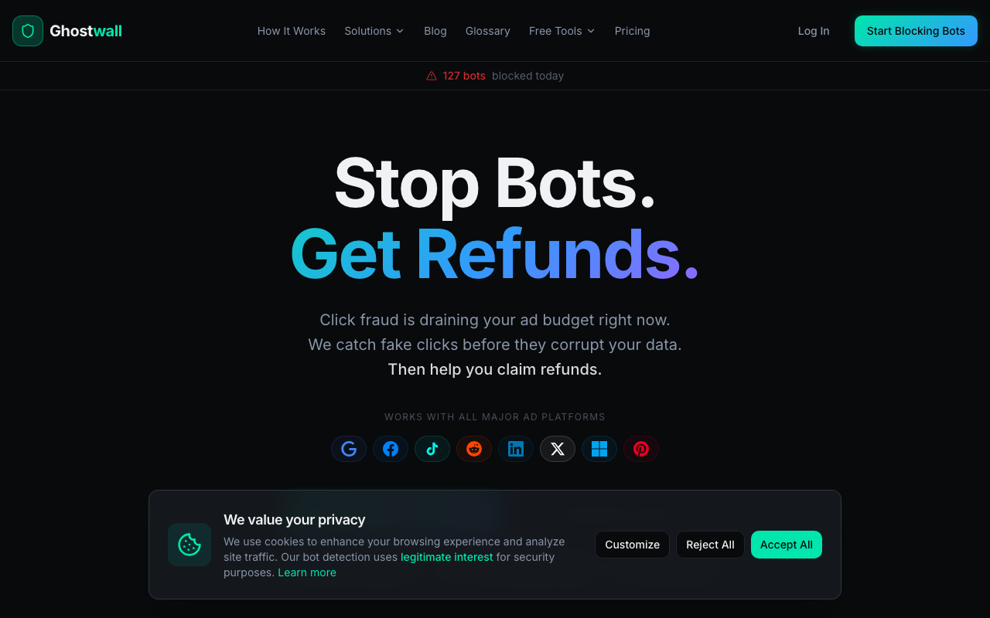Accept all cookies

[787, 545]
